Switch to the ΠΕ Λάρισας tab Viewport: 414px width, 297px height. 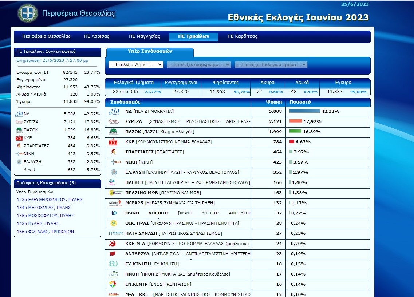click(x=96, y=36)
